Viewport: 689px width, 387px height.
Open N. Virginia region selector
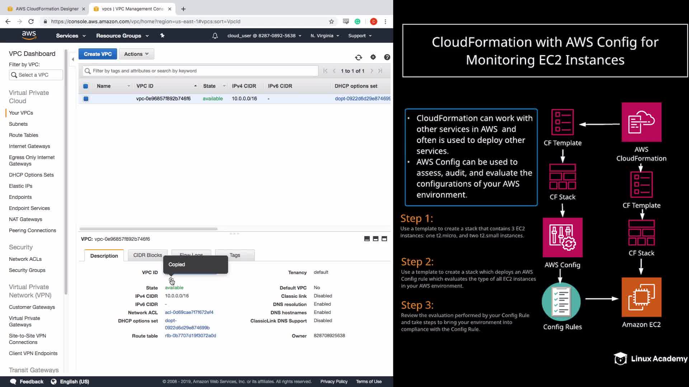click(324, 36)
